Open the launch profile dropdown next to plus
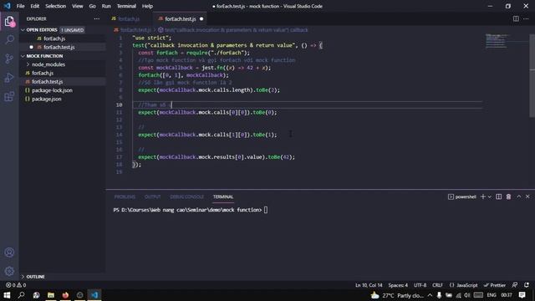 [x=490, y=196]
